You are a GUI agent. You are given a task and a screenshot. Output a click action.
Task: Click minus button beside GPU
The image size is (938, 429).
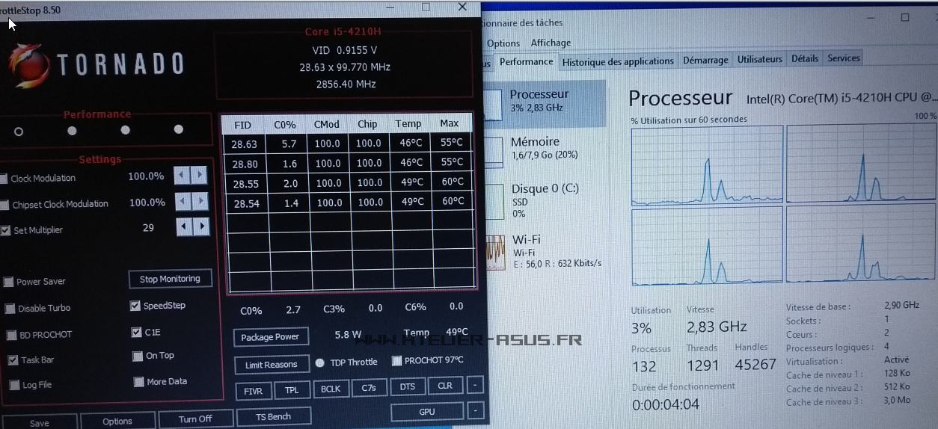(x=475, y=411)
